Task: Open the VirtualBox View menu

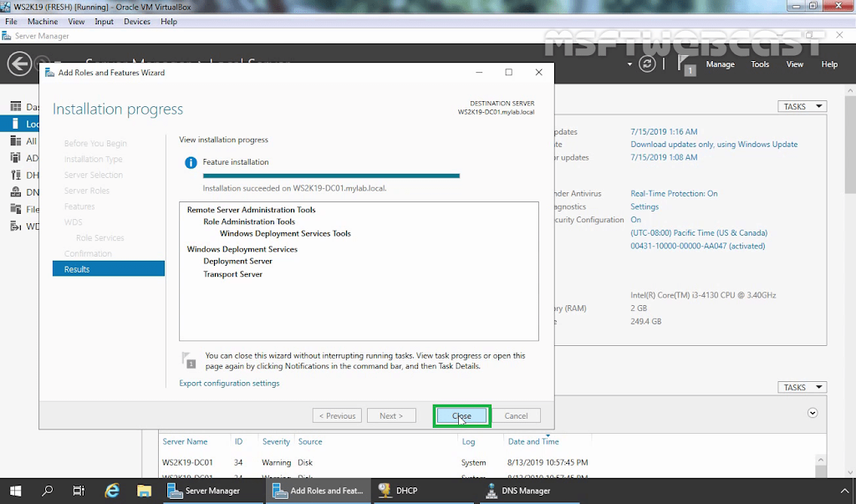Action: point(76,21)
